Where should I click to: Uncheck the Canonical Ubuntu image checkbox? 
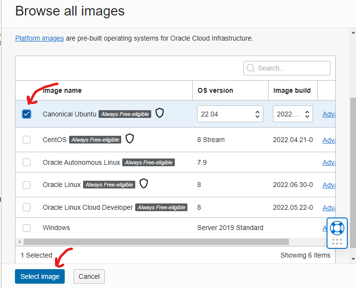click(27, 114)
